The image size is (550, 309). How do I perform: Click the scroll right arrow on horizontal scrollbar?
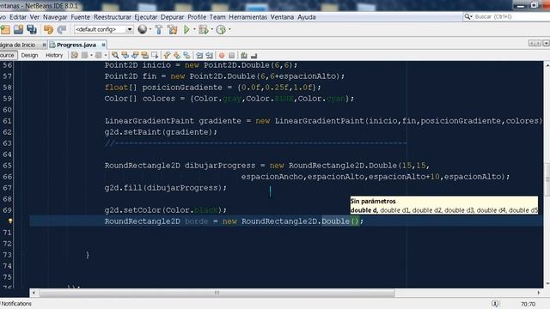tap(539, 293)
